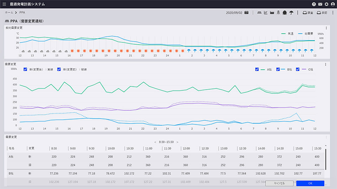This screenshot has height=189, width=337.
Task: Click the 気温 legend entry
Action: click(288, 34)
